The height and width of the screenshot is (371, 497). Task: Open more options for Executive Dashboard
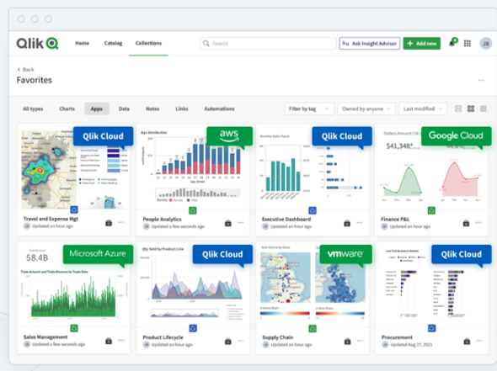pos(360,223)
